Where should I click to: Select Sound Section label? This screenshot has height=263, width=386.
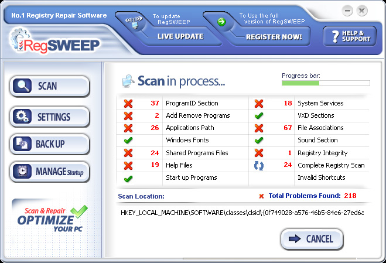pos(317,140)
